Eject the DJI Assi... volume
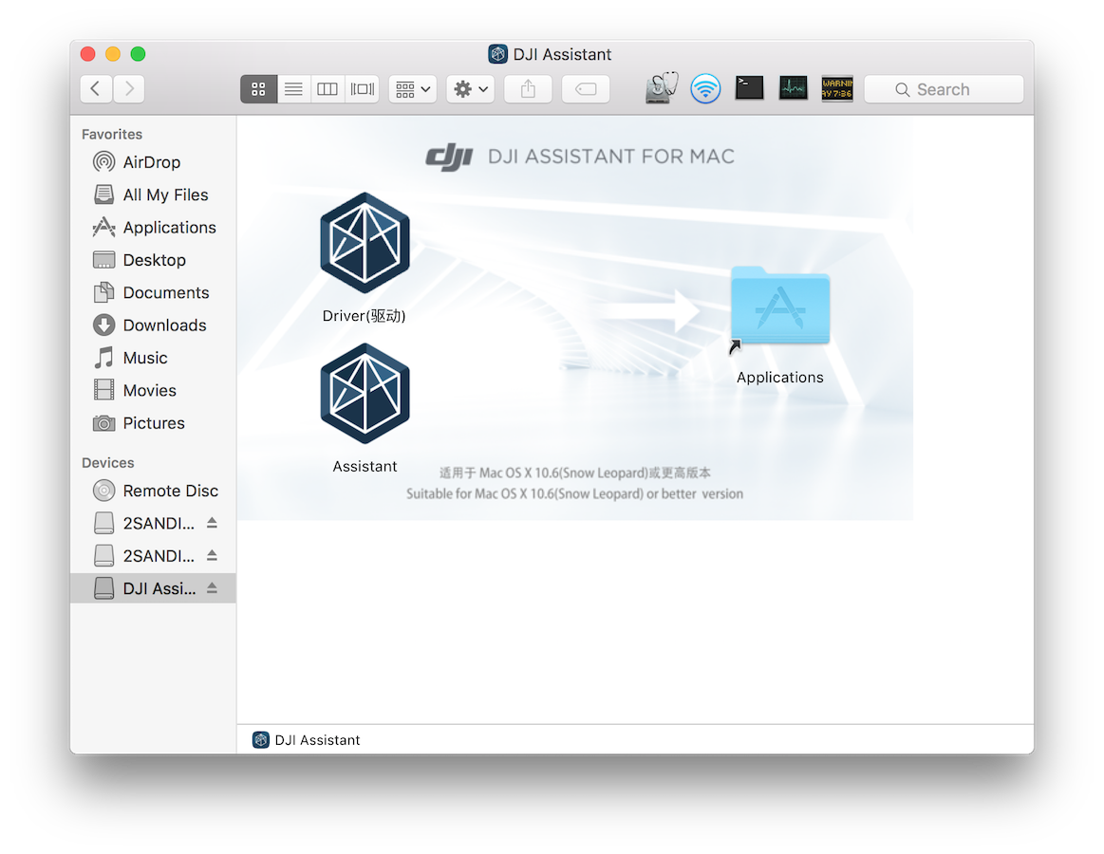1104x854 pixels. point(212,588)
